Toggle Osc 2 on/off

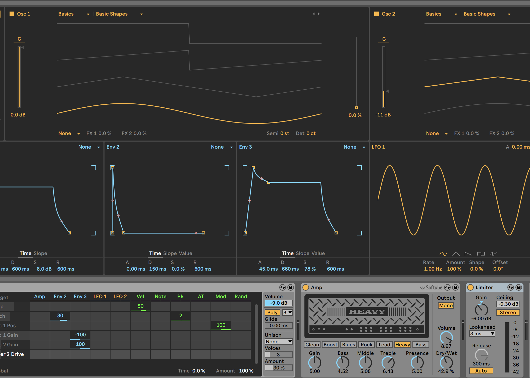point(377,14)
